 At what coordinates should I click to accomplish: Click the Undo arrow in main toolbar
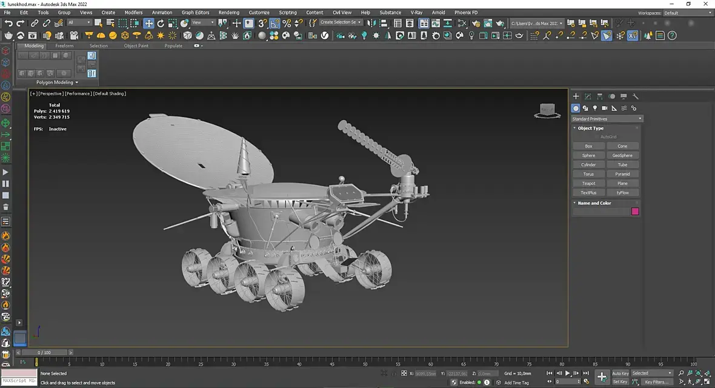(8, 23)
